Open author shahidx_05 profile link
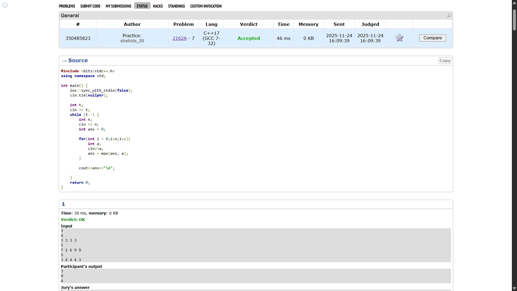Image resolution: width=517 pixels, height=291 pixels. [x=132, y=41]
